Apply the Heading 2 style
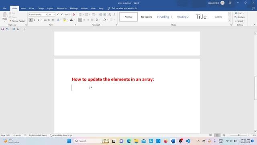Image resolution: width=257 pixels, height=145 pixels. click(183, 17)
